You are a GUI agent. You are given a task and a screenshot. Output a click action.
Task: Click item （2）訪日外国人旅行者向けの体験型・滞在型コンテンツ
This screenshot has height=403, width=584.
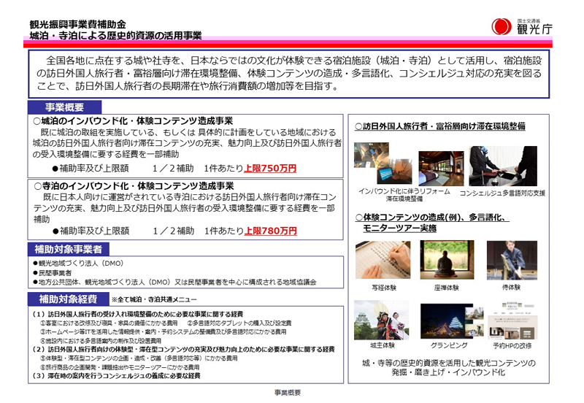(x=184, y=350)
